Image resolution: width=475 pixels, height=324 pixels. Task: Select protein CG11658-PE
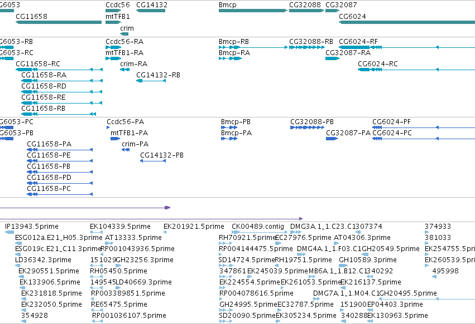tap(60, 161)
